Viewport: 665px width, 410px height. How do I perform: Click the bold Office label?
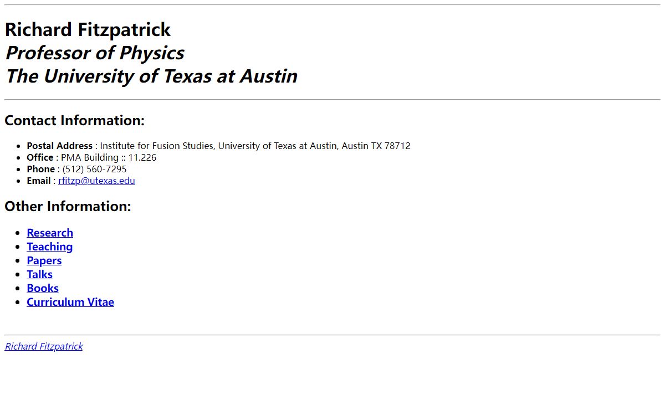(40, 157)
